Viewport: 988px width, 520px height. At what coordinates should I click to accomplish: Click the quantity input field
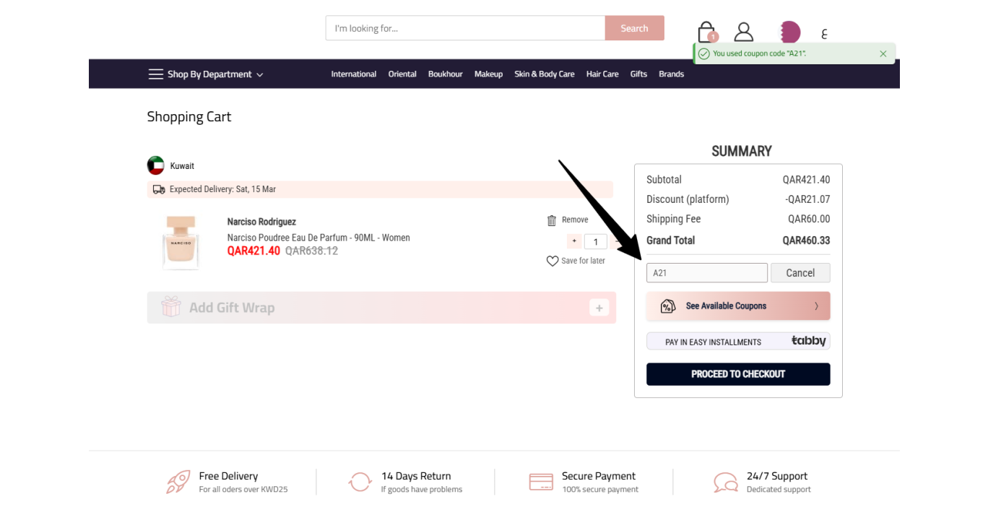click(x=595, y=242)
